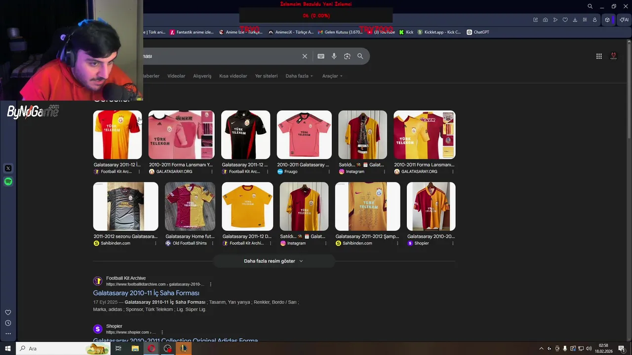Open Task View on the taskbar
The image size is (632, 355).
[118, 349]
